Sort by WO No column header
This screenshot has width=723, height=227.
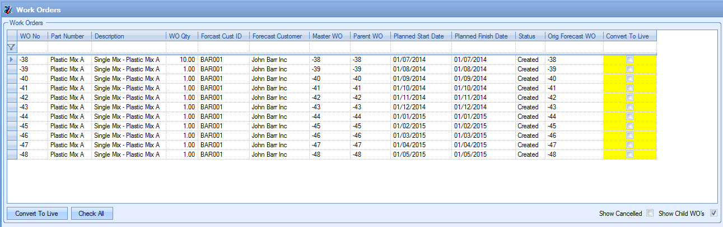point(30,36)
